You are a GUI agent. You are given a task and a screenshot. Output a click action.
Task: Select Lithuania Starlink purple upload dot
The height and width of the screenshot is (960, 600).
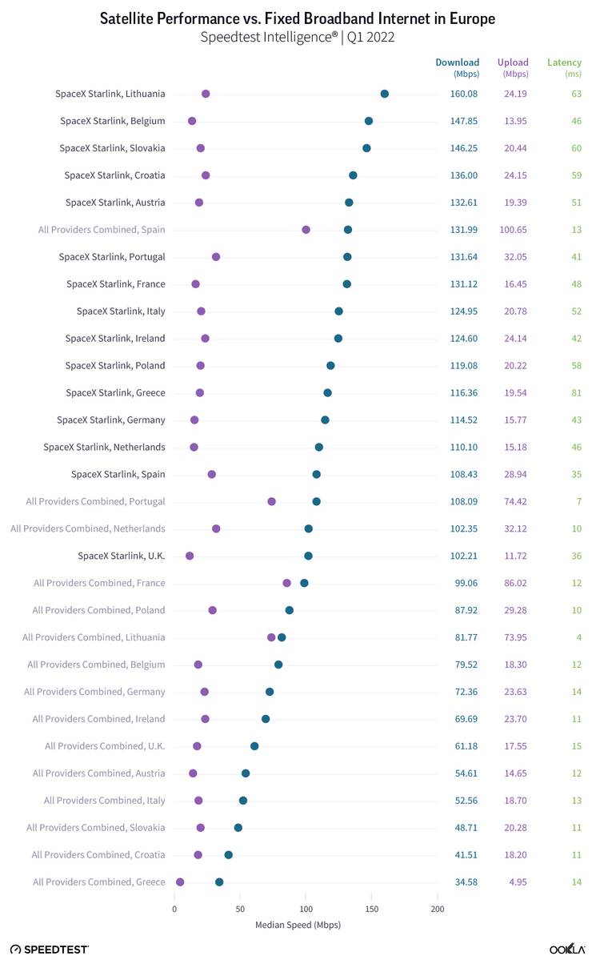(206, 94)
